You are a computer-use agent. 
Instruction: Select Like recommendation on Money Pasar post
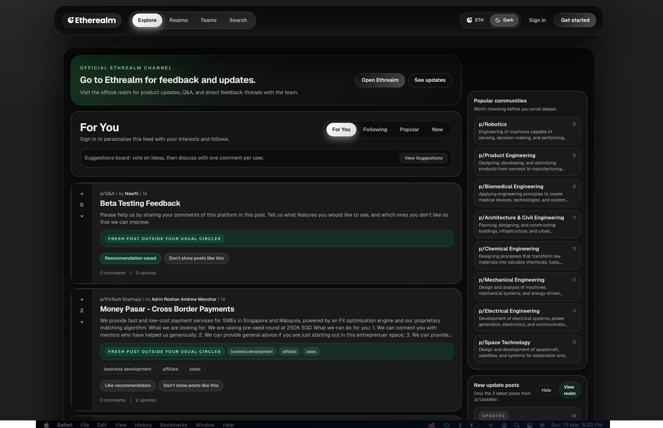pyautogui.click(x=128, y=386)
